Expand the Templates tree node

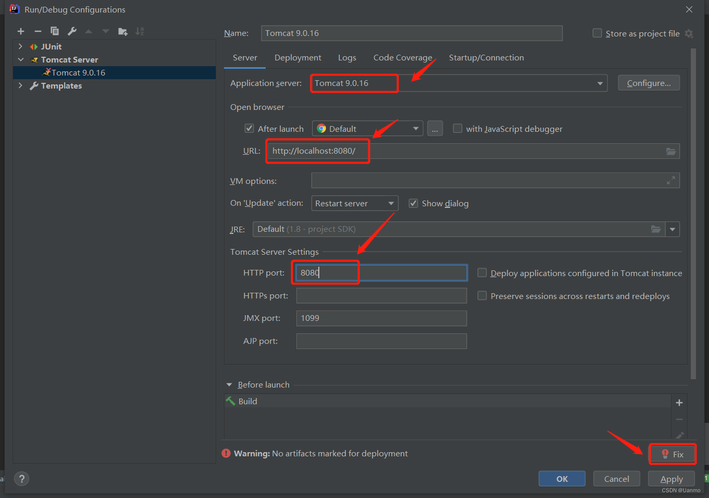click(20, 85)
